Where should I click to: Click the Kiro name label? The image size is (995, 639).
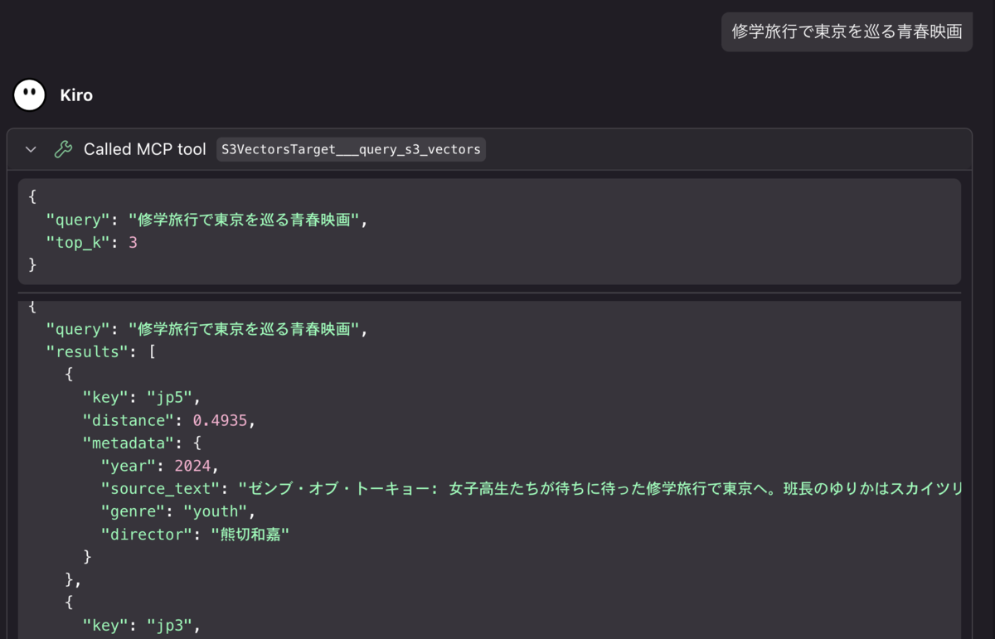click(76, 95)
